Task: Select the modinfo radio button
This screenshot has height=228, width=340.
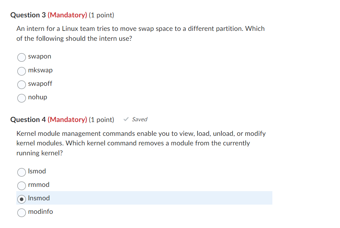Action: pos(21,212)
